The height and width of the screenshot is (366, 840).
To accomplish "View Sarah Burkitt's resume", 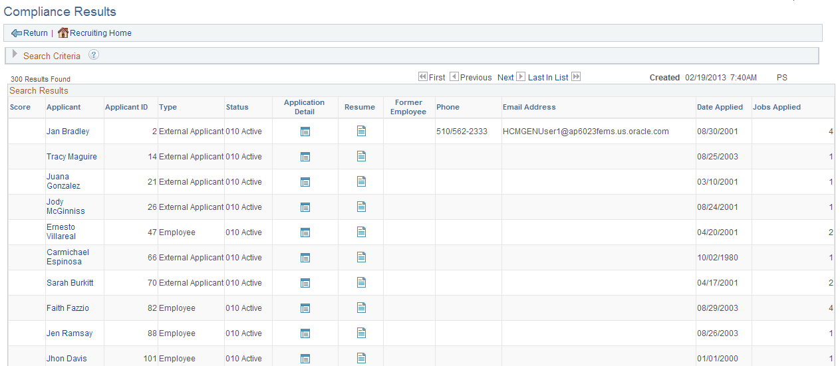I will [361, 282].
